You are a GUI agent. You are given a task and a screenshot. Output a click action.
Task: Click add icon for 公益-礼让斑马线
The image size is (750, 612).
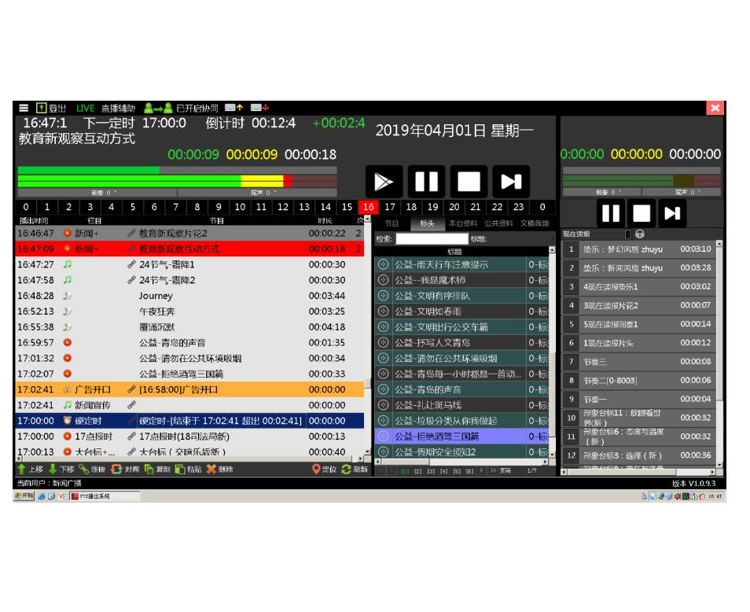click(x=383, y=405)
